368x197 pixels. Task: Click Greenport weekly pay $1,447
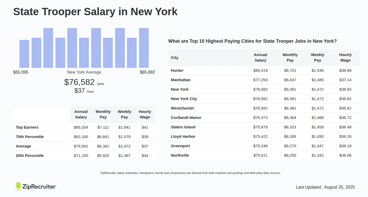[x=318, y=146]
